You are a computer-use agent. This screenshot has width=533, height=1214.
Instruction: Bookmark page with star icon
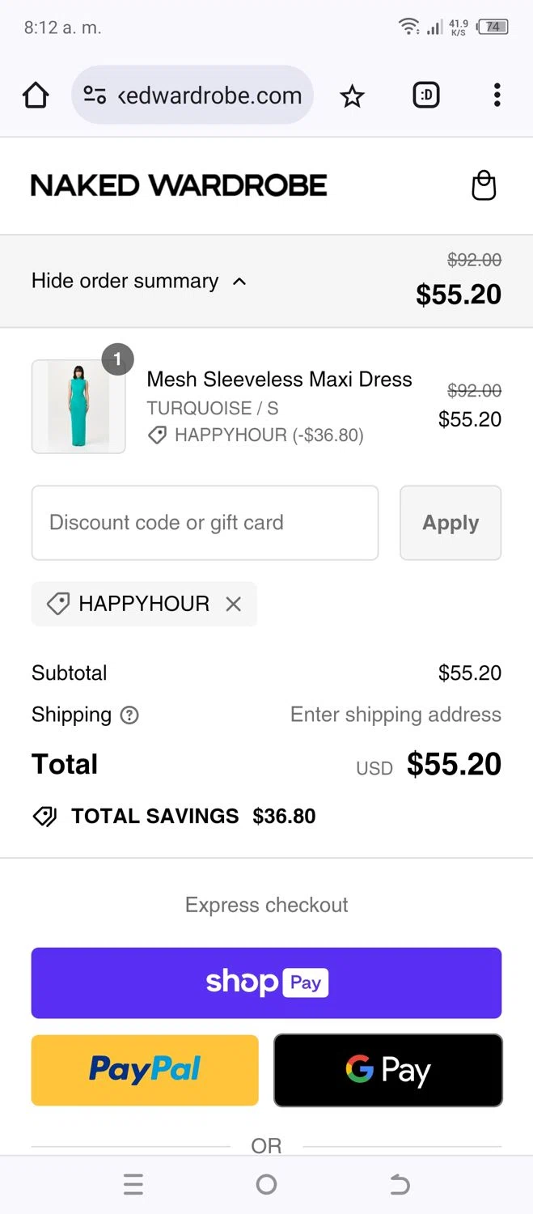pos(352,96)
